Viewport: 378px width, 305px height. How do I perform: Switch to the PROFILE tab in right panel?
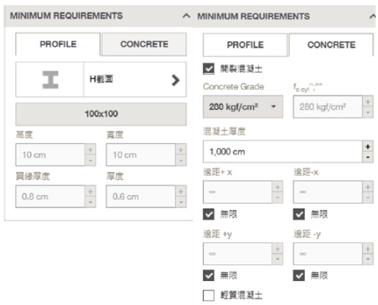click(x=245, y=45)
